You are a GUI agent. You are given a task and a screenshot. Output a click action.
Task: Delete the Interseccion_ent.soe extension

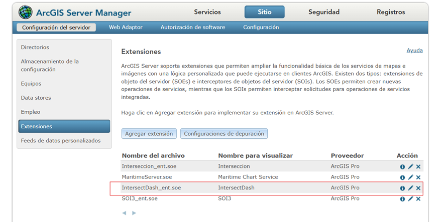pyautogui.click(x=418, y=167)
